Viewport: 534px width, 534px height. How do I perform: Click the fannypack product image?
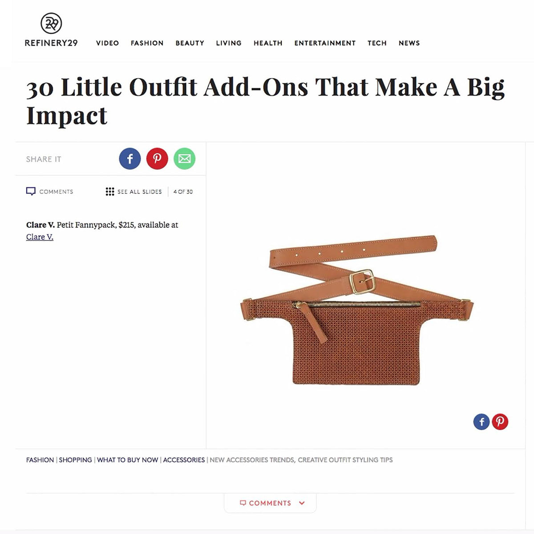click(x=357, y=310)
